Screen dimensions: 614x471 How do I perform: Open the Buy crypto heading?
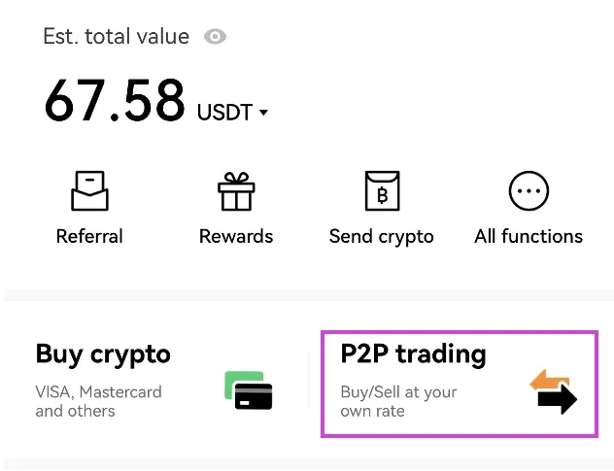pyautogui.click(x=102, y=354)
